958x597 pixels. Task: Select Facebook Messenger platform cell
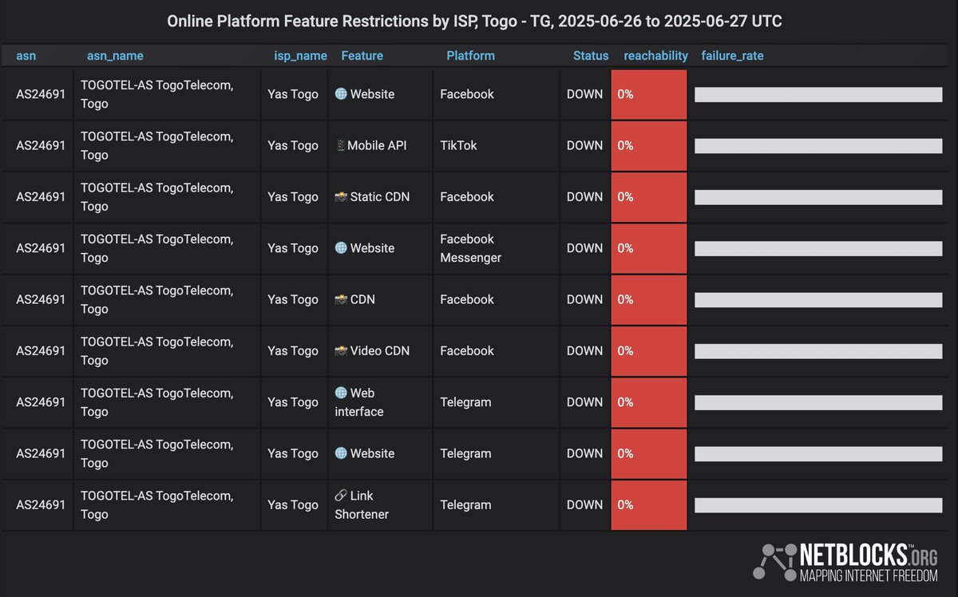497,248
